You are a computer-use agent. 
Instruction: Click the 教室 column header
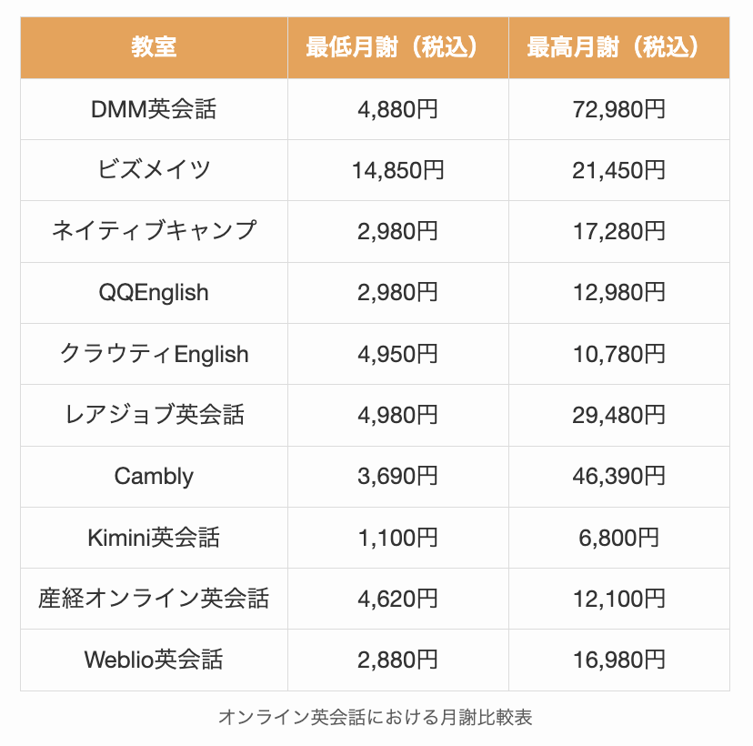(x=154, y=47)
